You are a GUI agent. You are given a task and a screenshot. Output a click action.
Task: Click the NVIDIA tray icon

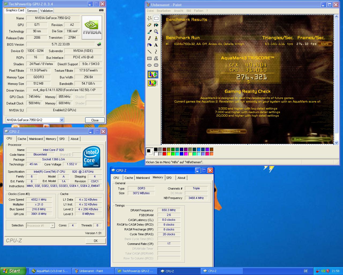click(323, 271)
